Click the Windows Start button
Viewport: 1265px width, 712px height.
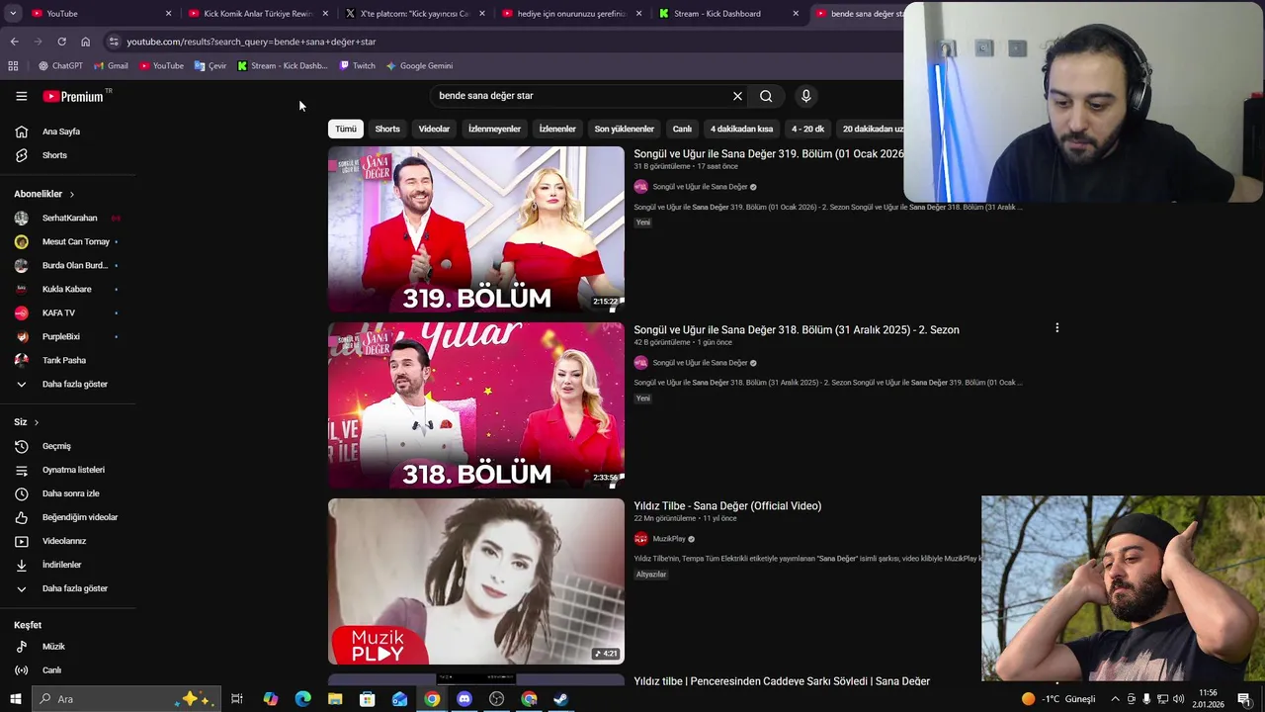[15, 699]
